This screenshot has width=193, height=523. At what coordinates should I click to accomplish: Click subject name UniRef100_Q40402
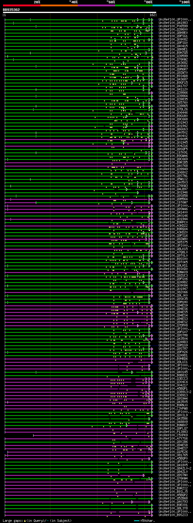[x=173, y=136]
